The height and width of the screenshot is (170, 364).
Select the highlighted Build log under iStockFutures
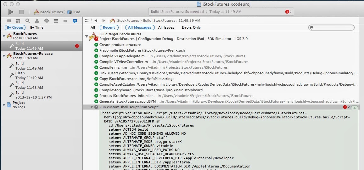coord(42,46)
